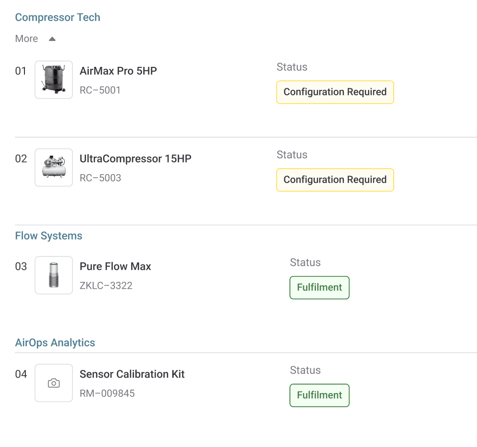Select the Pure Flow Max product name
This screenshot has height=447, width=477.
point(115,266)
